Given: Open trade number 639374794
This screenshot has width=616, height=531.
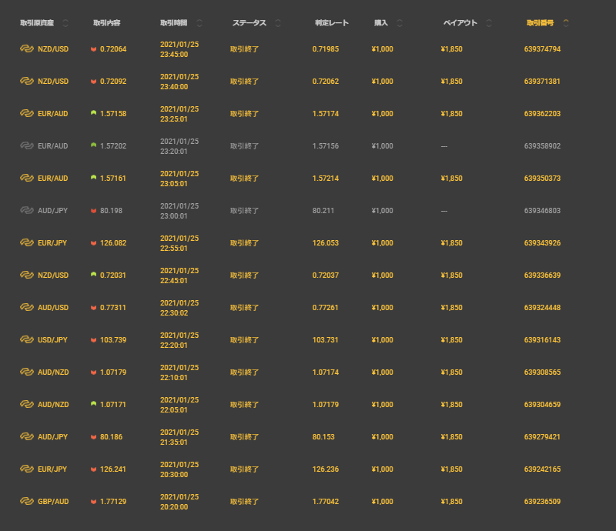Looking at the screenshot, I should point(542,49).
